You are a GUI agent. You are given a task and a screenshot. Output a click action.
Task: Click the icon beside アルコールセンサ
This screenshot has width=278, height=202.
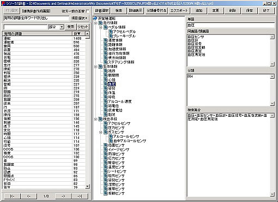111,136
